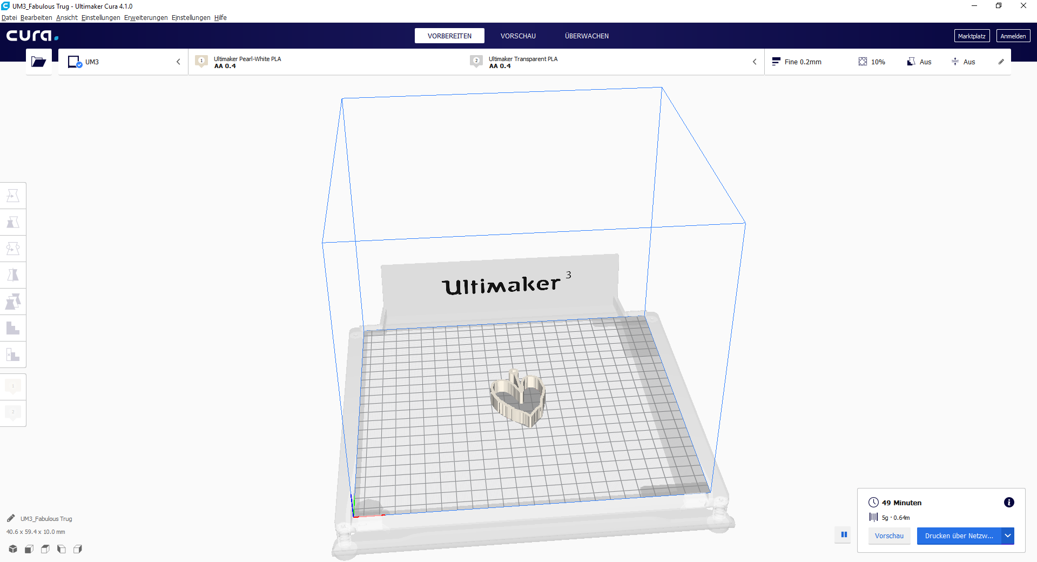Click the clock icon beside 49 Minuten

[x=873, y=503]
